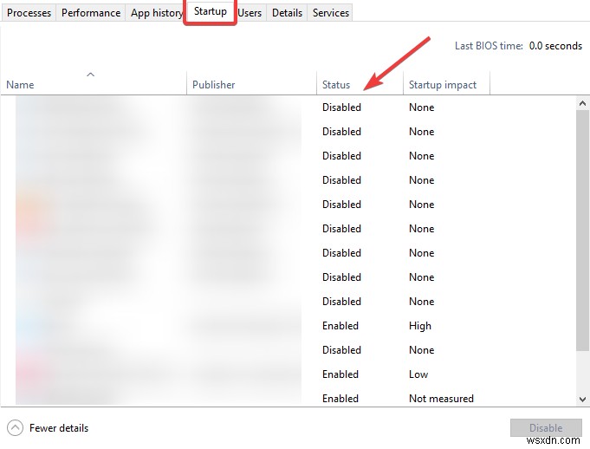Open the Performance tab
This screenshot has width=590, height=449.
tap(91, 13)
